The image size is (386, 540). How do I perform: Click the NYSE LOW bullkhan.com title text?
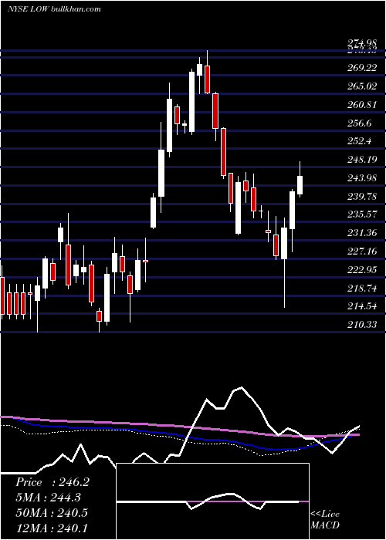pos(54,9)
